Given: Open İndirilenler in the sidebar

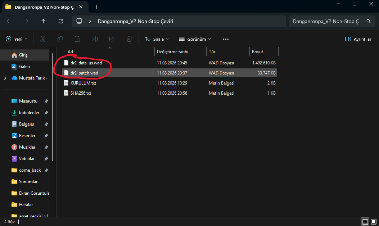Looking at the screenshot, I should click(x=25, y=113).
